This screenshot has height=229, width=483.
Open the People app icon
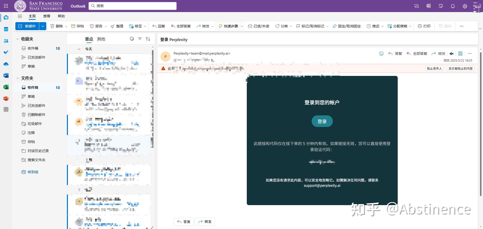(6, 41)
